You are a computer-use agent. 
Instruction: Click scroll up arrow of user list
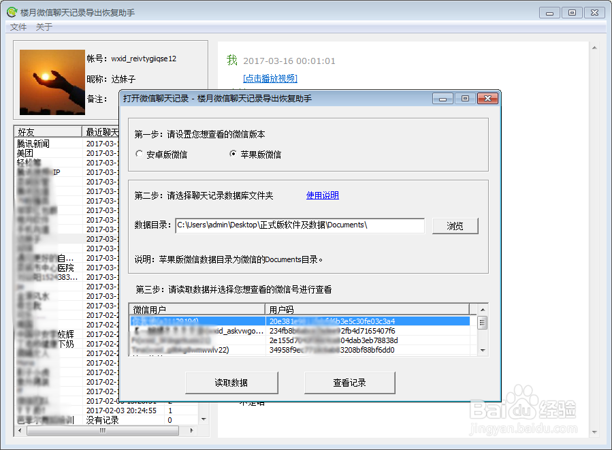point(483,310)
